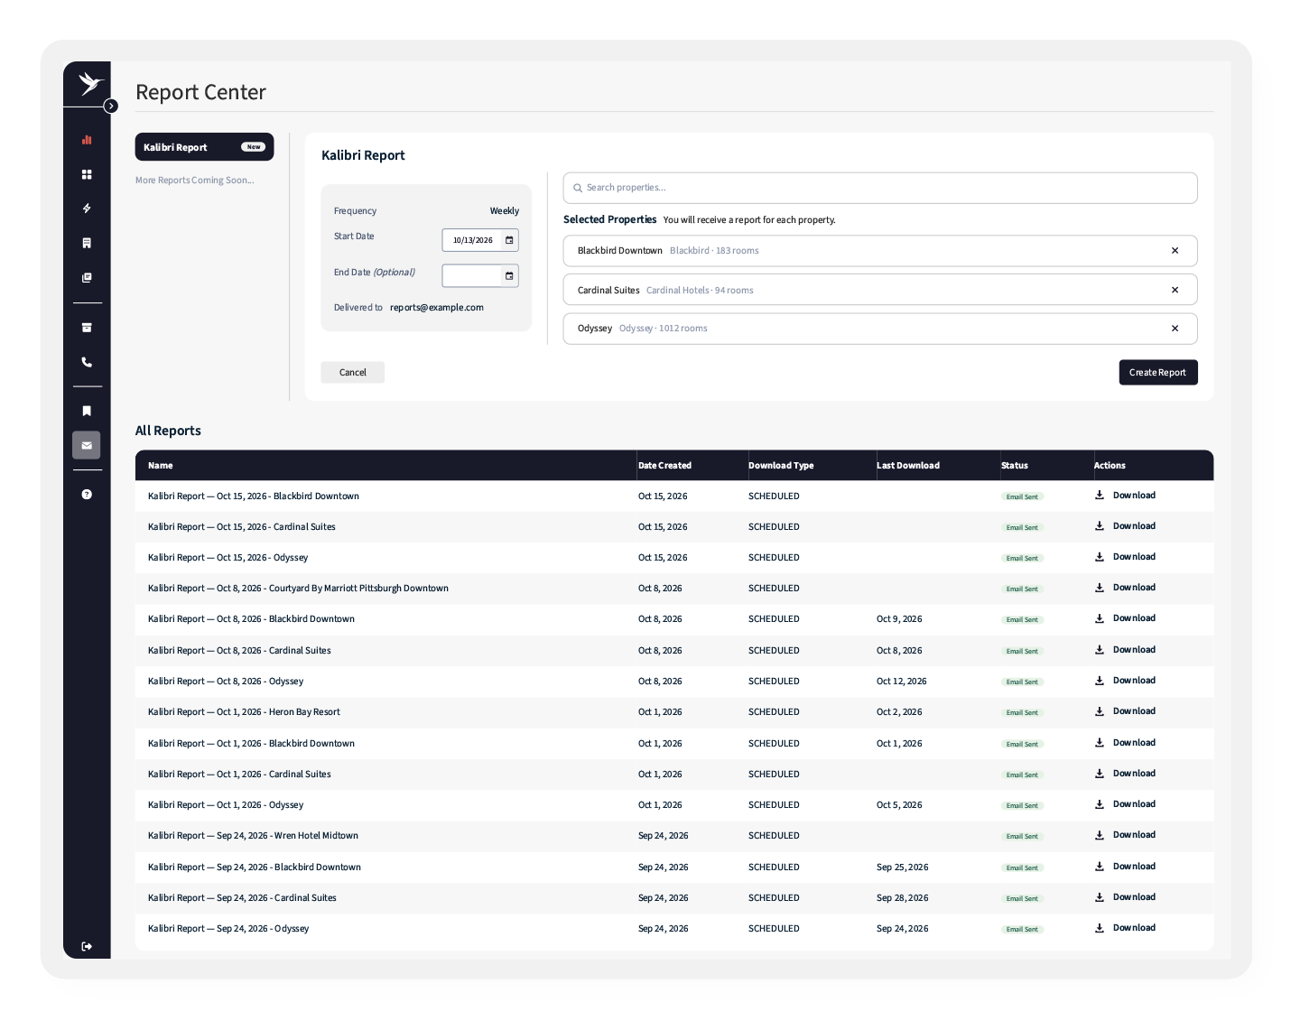Click the reports@example.com delivery address

[437, 308]
